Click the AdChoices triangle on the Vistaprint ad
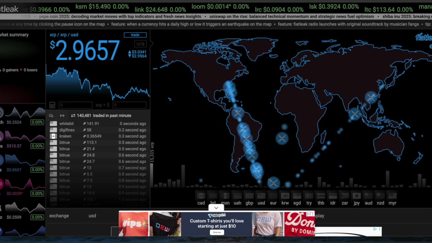Image resolution: width=432 pixels, height=243 pixels. 308,214
